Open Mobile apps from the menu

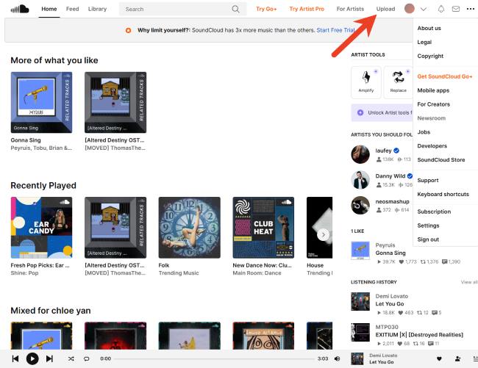point(433,90)
